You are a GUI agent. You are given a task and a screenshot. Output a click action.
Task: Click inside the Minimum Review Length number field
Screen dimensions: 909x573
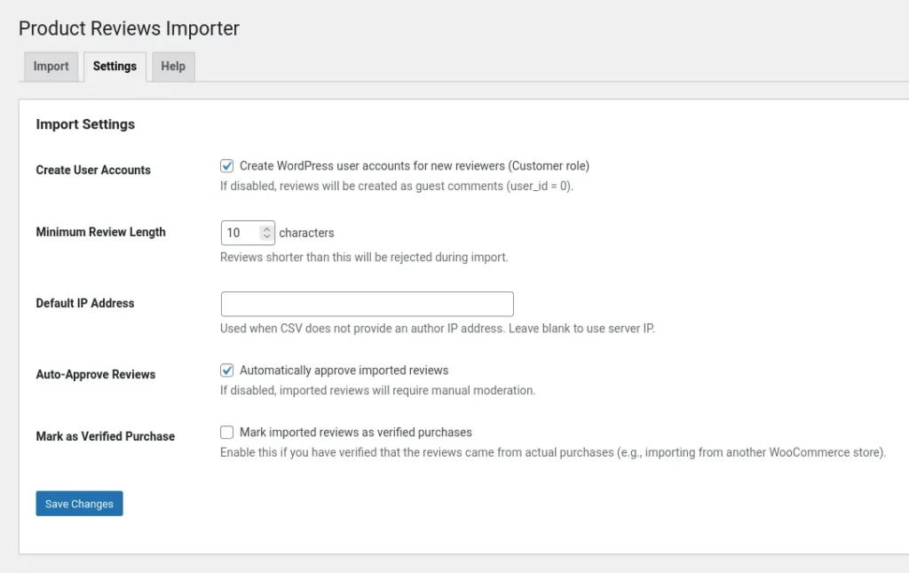tap(238, 232)
